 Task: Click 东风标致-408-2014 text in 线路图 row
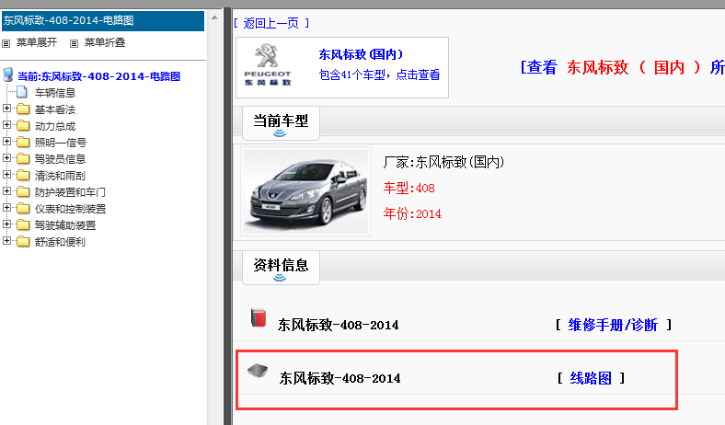click(339, 378)
